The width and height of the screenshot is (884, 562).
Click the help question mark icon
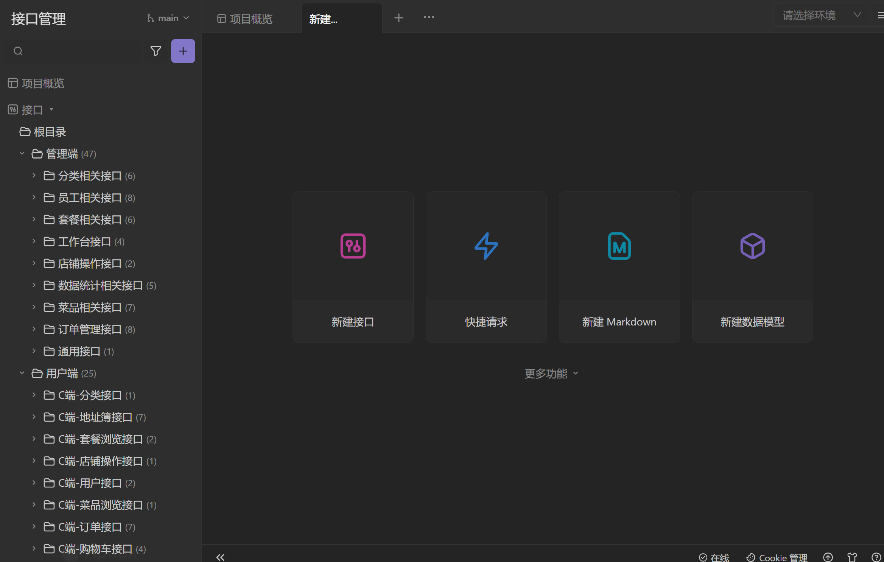(x=876, y=557)
